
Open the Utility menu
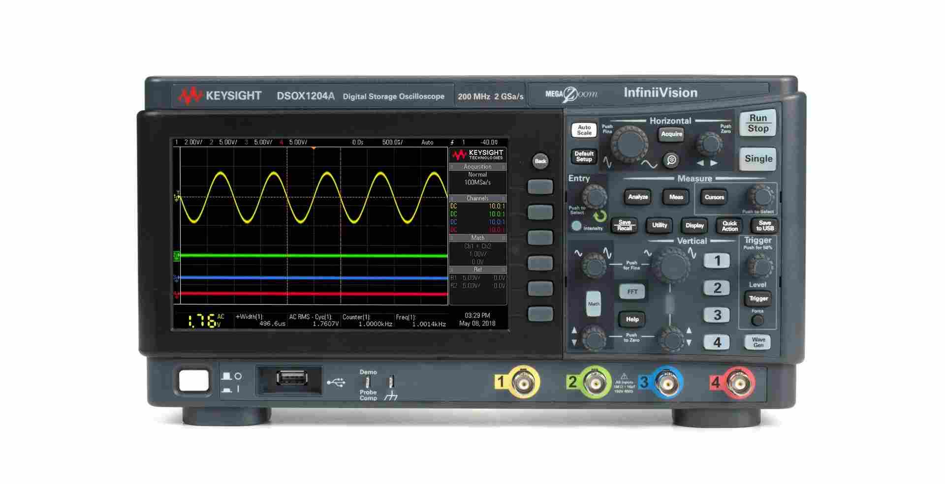pyautogui.click(x=659, y=225)
